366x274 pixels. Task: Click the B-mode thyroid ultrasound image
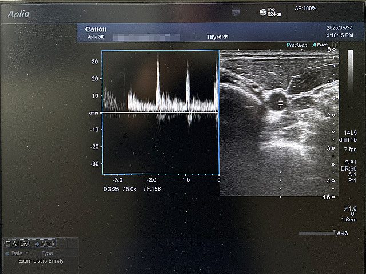pyautogui.click(x=278, y=123)
